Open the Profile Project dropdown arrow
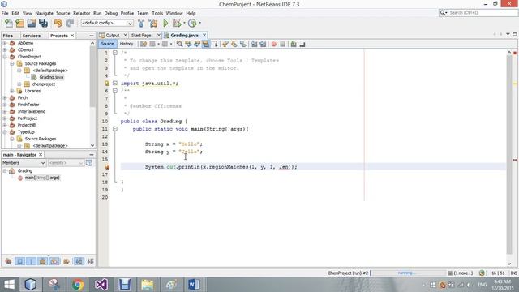The image size is (519, 292). click(199, 24)
